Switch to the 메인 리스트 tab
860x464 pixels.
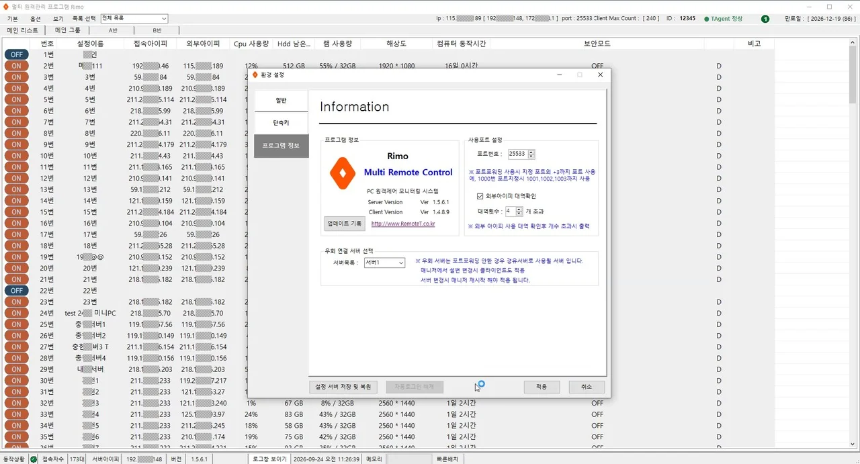(x=22, y=30)
